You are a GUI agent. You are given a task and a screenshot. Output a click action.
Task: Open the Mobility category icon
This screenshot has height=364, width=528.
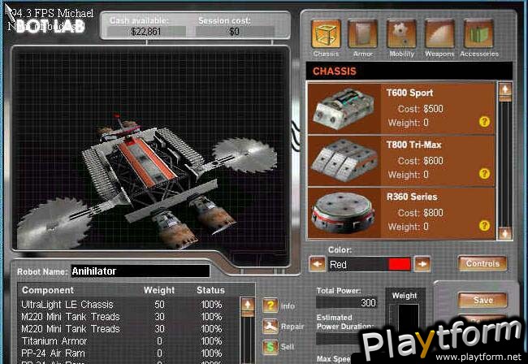click(401, 34)
